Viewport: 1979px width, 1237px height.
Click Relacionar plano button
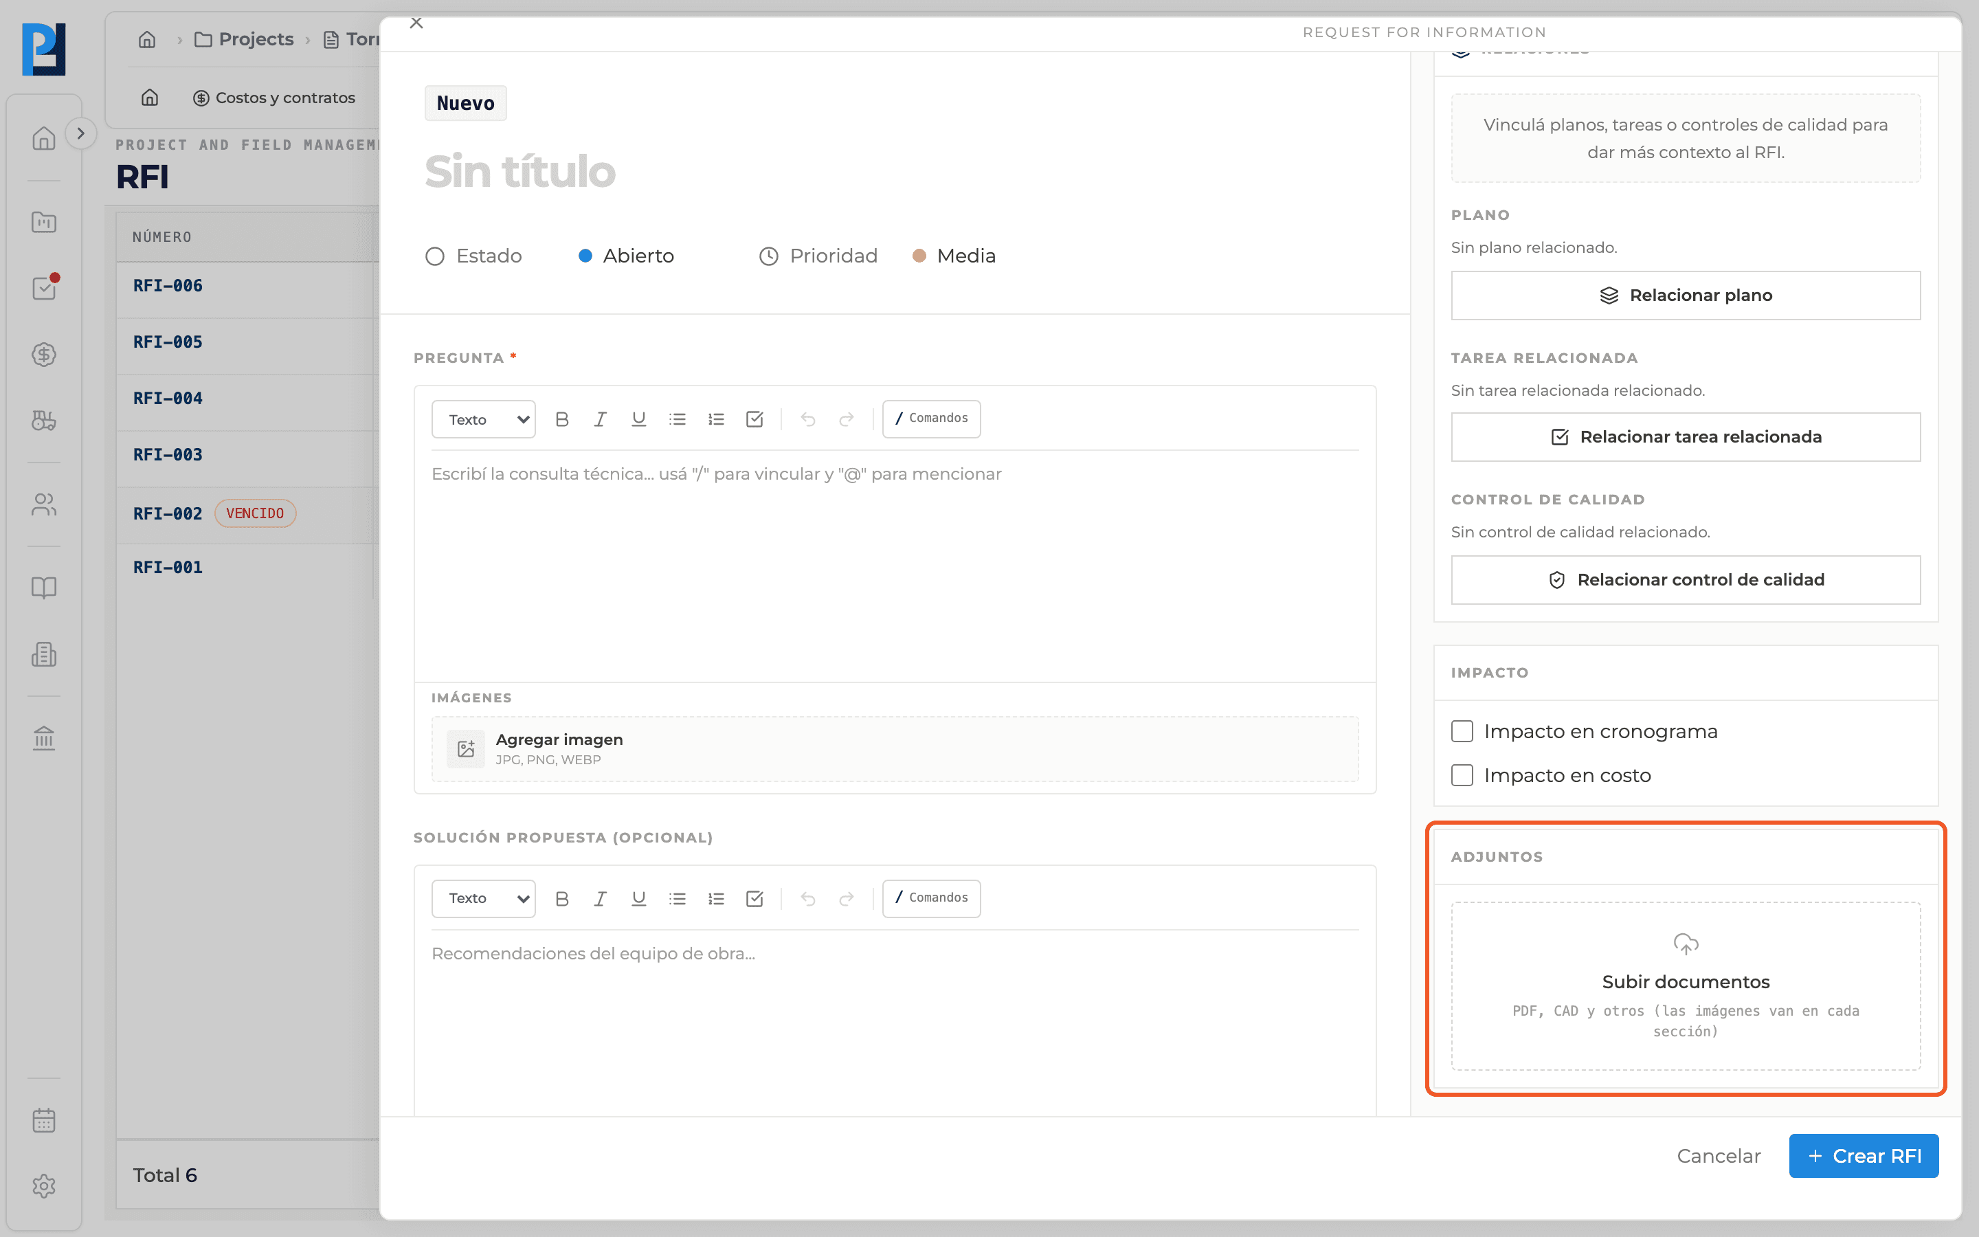[1686, 296]
